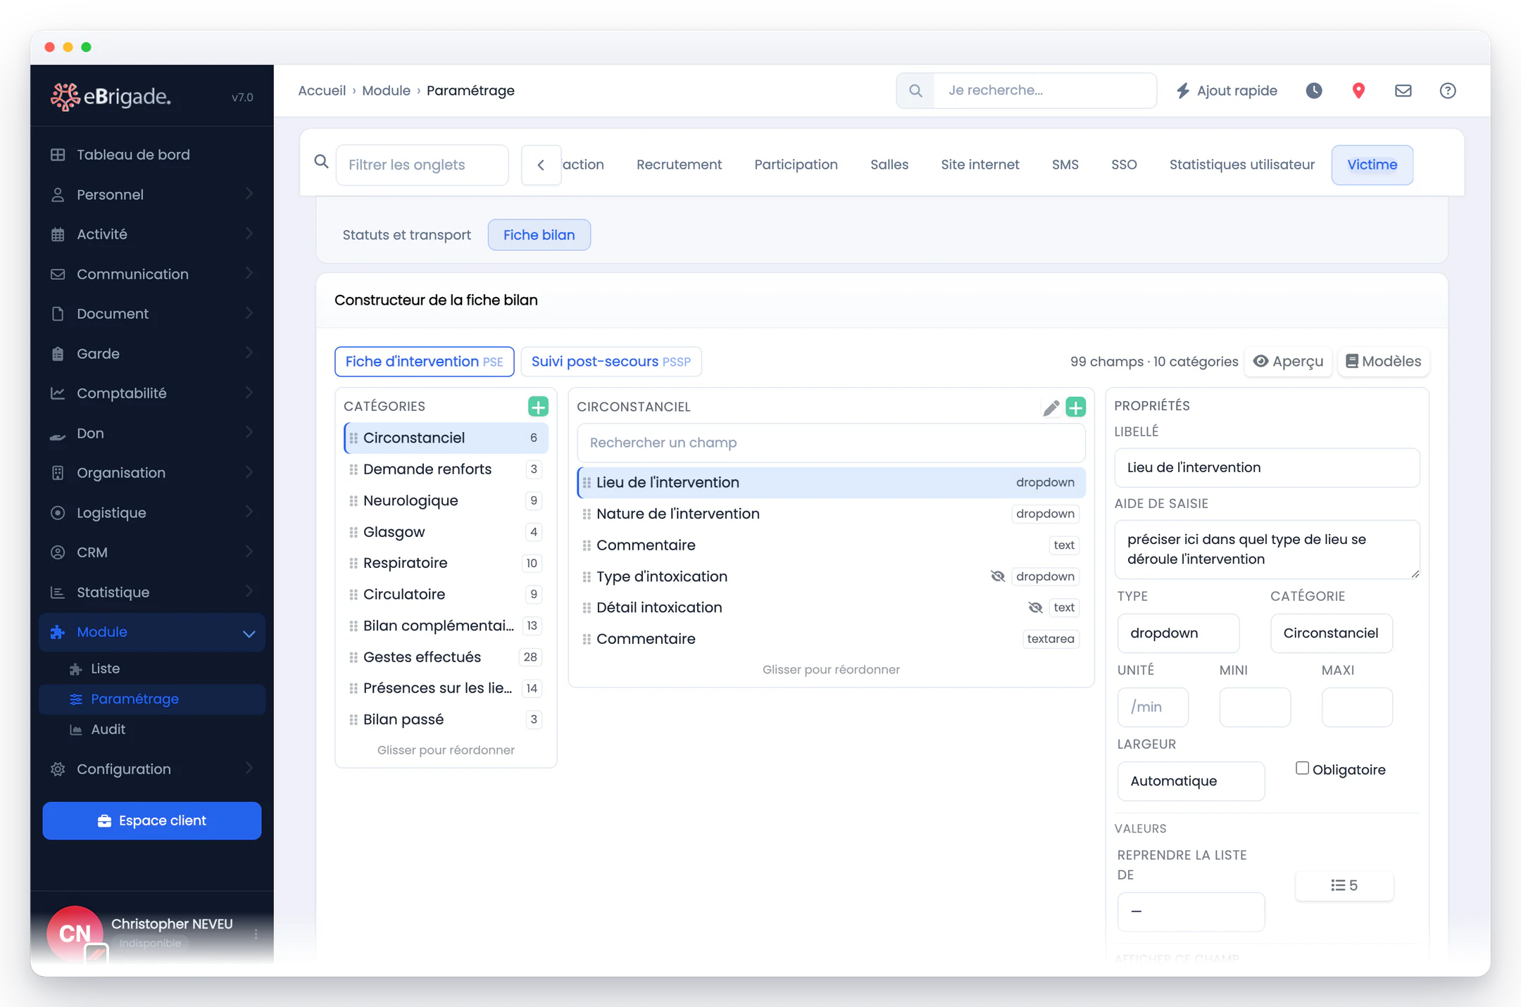This screenshot has height=1007, width=1521.
Task: Click the Statistique bar chart icon
Action: click(x=58, y=593)
